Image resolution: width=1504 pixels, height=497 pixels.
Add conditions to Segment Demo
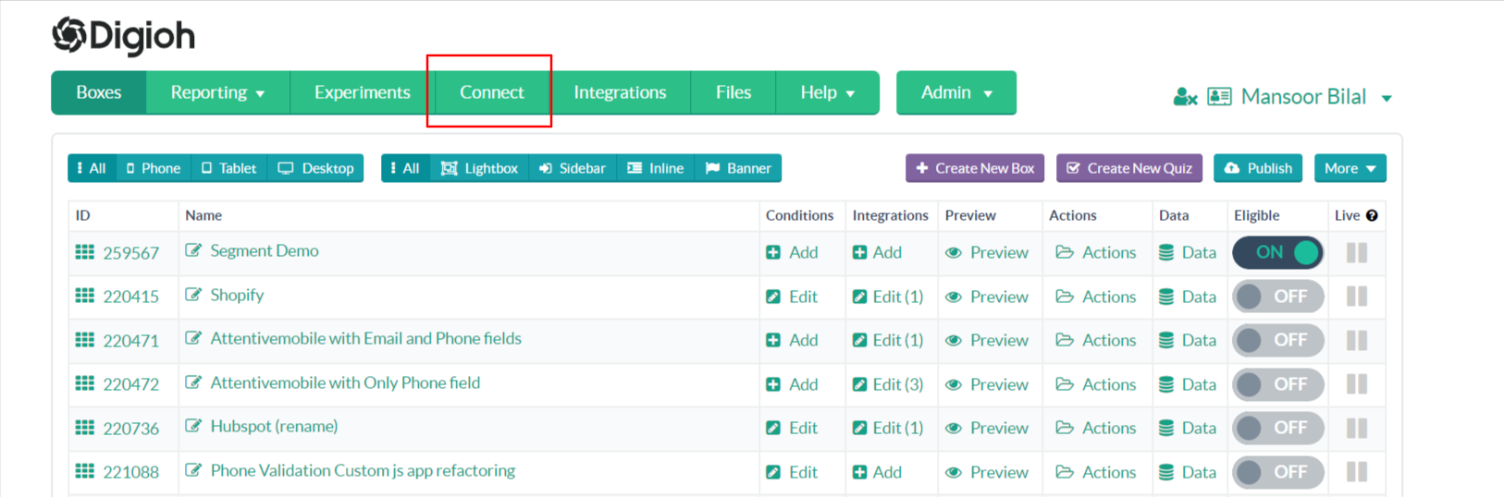tap(792, 252)
